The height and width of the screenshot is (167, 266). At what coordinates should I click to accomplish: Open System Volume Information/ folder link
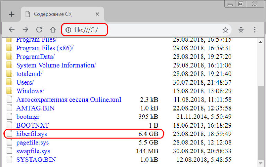pyautogui.click(x=56, y=65)
